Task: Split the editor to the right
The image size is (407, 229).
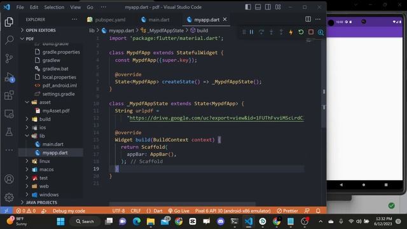Action: click(x=308, y=19)
